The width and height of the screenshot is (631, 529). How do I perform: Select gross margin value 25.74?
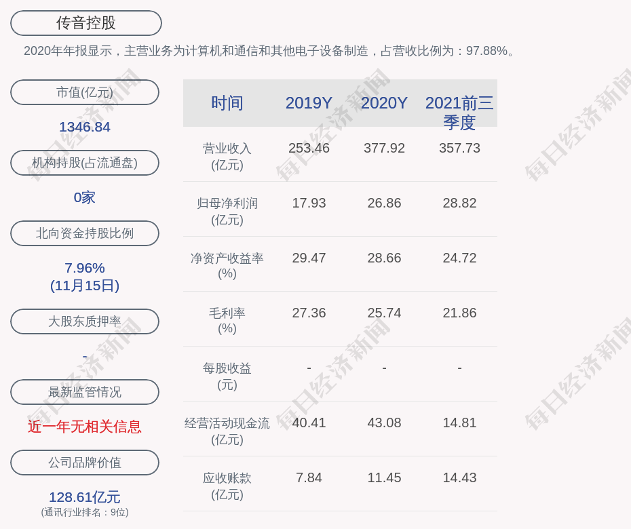384,313
